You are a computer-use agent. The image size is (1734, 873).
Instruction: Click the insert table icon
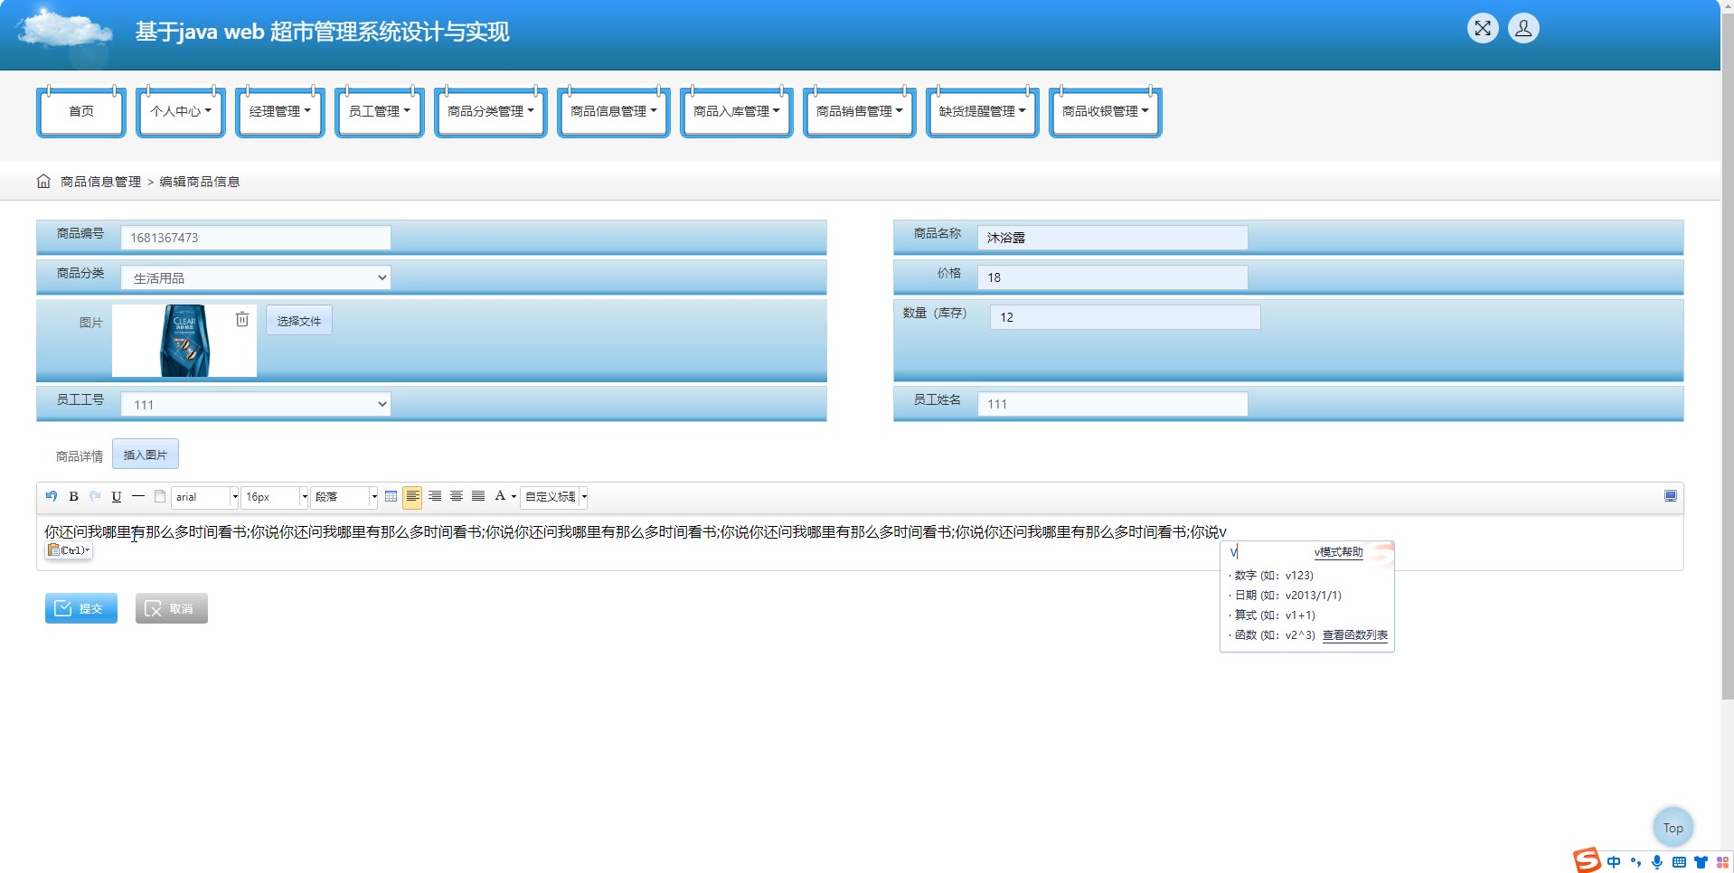point(391,496)
